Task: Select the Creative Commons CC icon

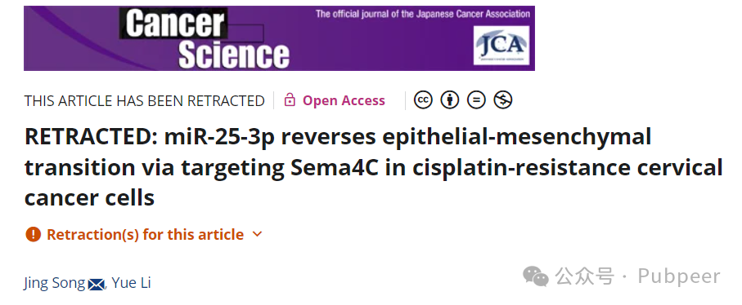Action: point(423,100)
